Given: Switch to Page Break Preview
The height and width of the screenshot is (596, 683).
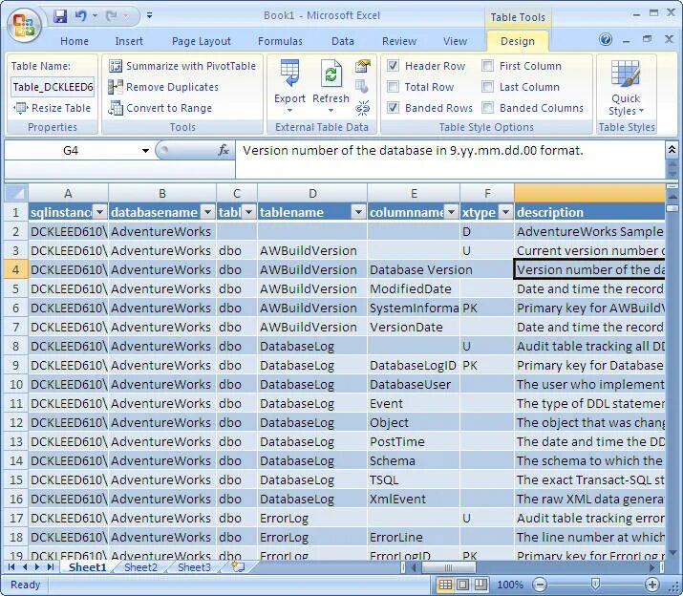Looking at the screenshot, I should 480,585.
